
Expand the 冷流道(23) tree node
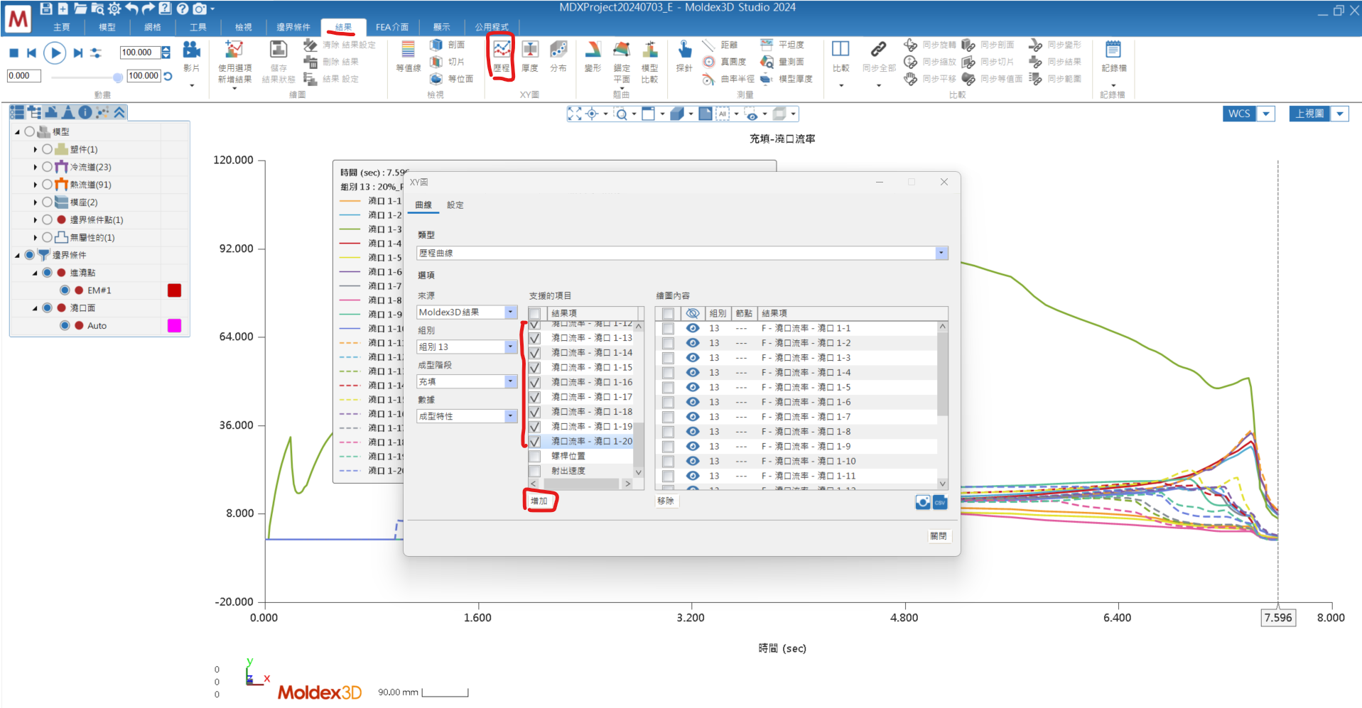pyautogui.click(x=35, y=167)
